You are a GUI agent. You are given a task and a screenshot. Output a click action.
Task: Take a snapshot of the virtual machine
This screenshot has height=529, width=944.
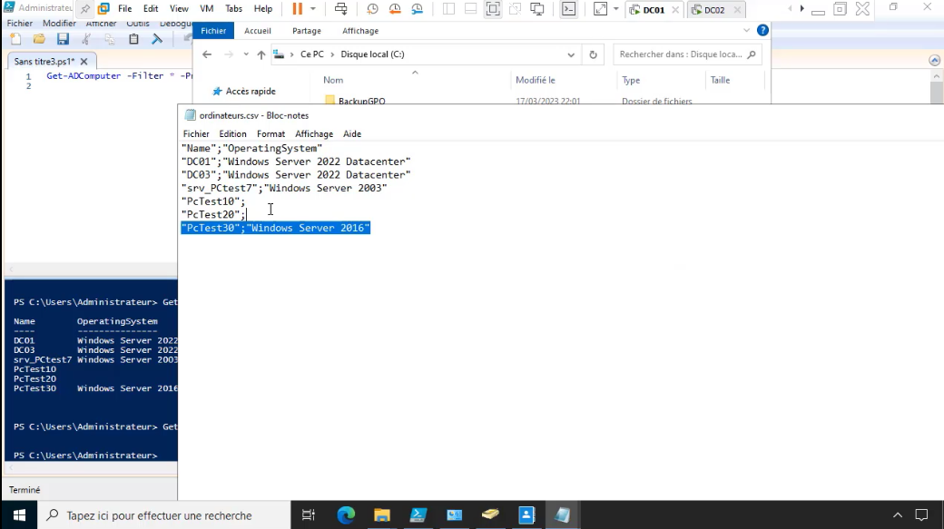[x=371, y=9]
